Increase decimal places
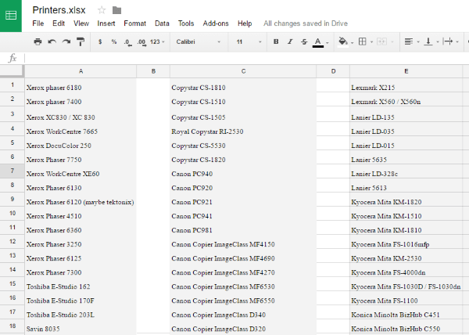Viewport: 469px width, 335px height. coord(141,42)
